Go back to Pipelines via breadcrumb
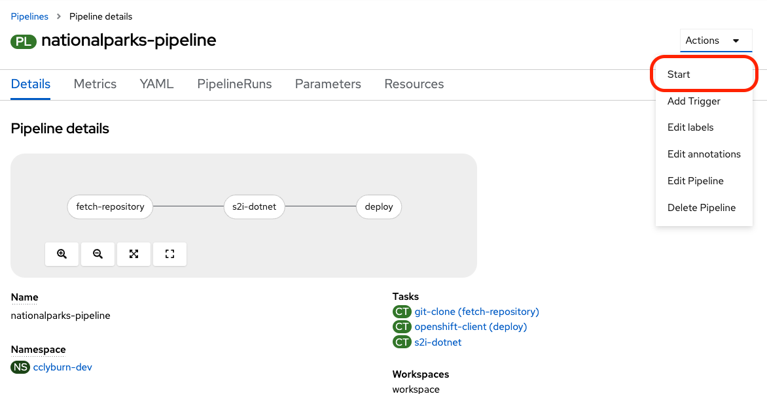This screenshot has height=394, width=767. tap(29, 16)
